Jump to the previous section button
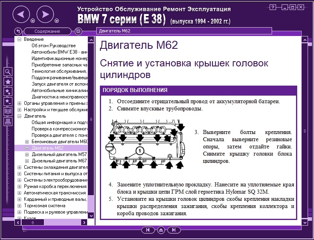 click(148, 230)
